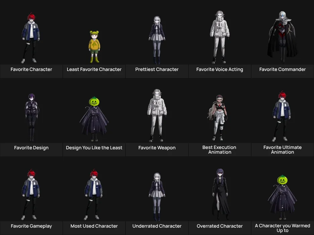Click the 'Favorite Ultimate Animation' label
Screen dimensions: 314x235
tap(282, 150)
